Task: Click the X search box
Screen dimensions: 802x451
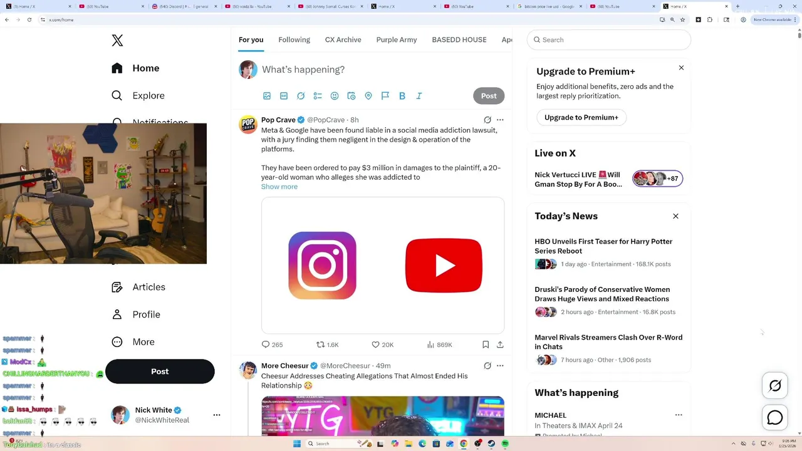Action: pyautogui.click(x=609, y=39)
